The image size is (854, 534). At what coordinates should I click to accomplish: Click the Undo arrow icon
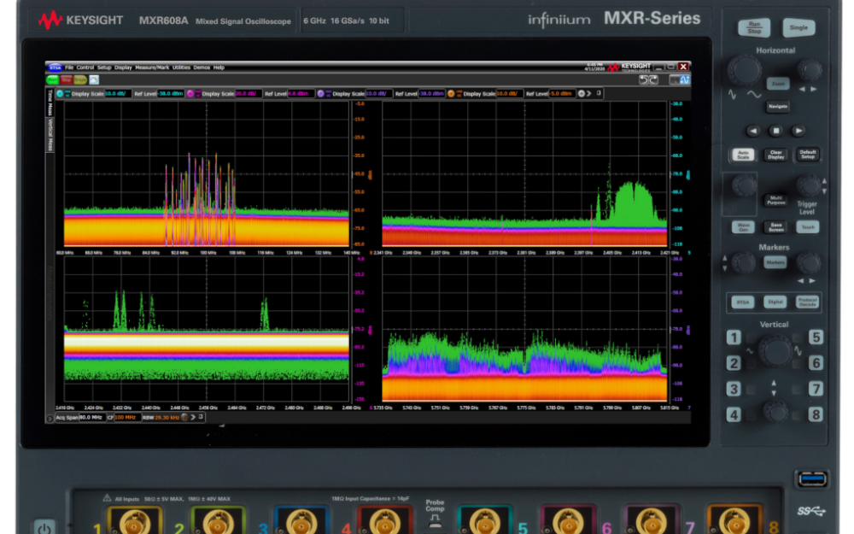(x=643, y=80)
